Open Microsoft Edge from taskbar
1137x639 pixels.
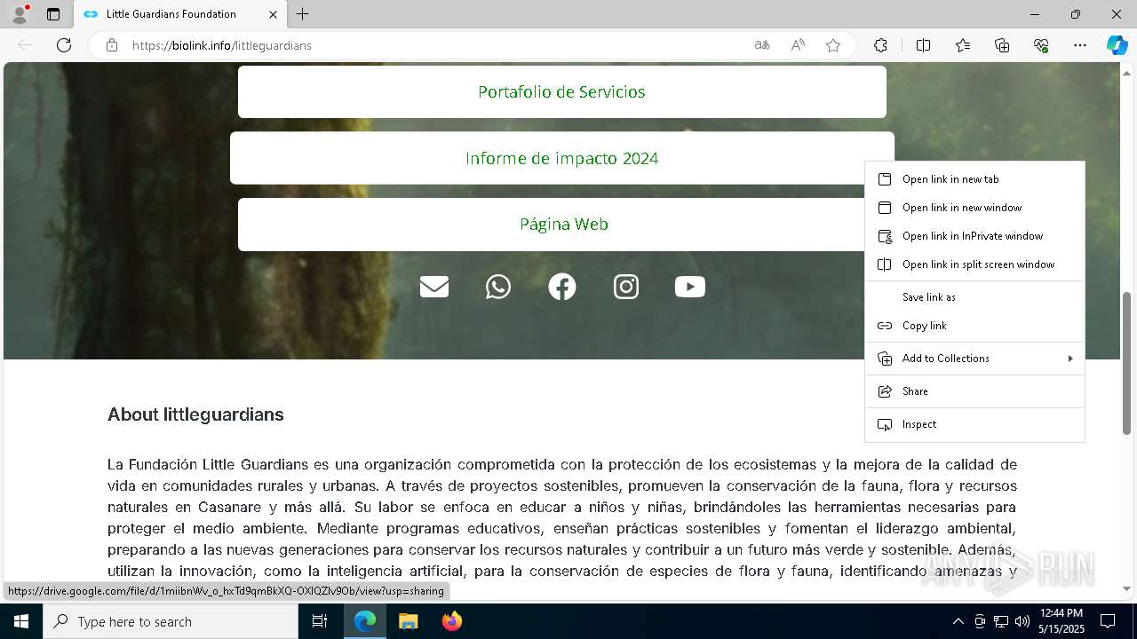tap(365, 621)
